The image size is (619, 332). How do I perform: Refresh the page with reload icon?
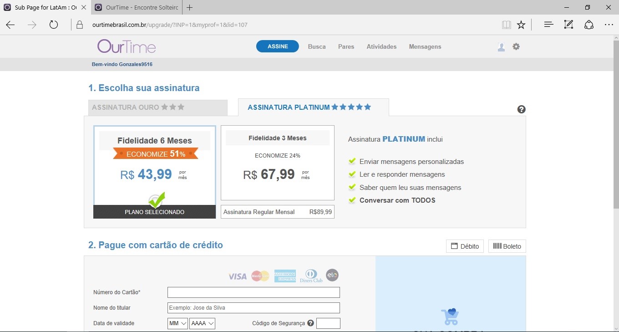point(54,25)
